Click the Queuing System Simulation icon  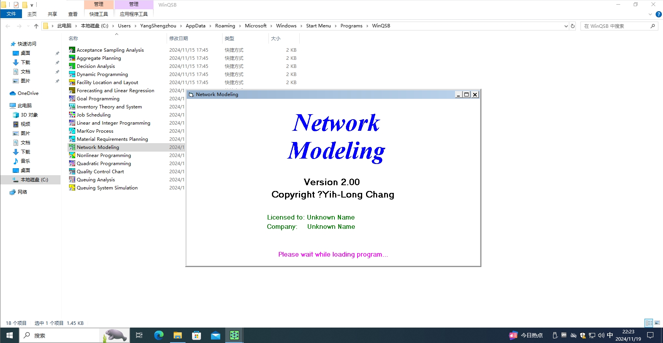72,188
